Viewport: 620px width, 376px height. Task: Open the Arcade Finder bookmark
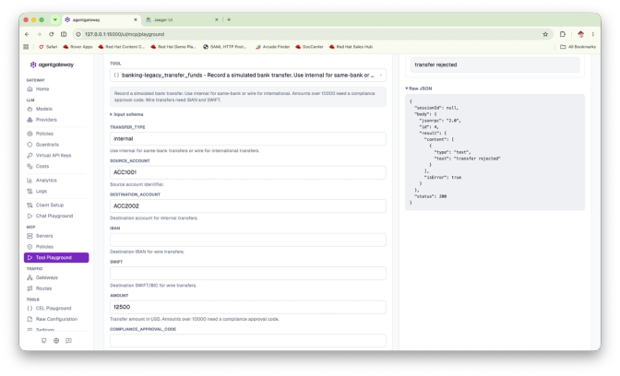(272, 47)
